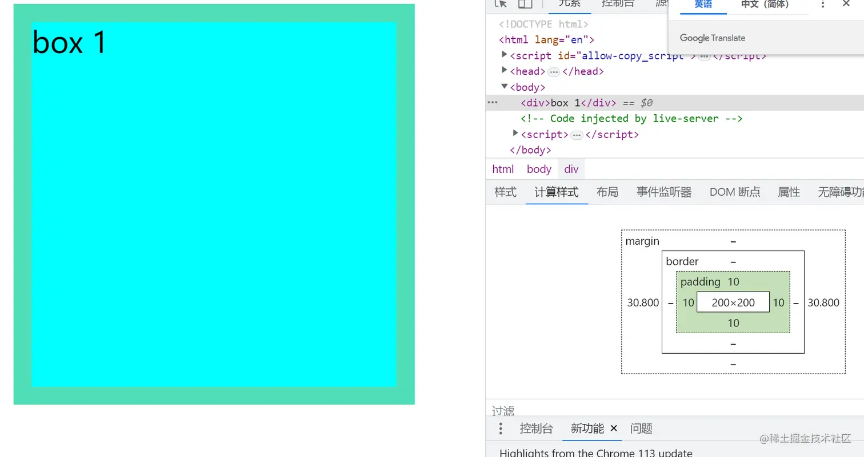
Task: Collapse the body element node
Action: click(x=504, y=87)
